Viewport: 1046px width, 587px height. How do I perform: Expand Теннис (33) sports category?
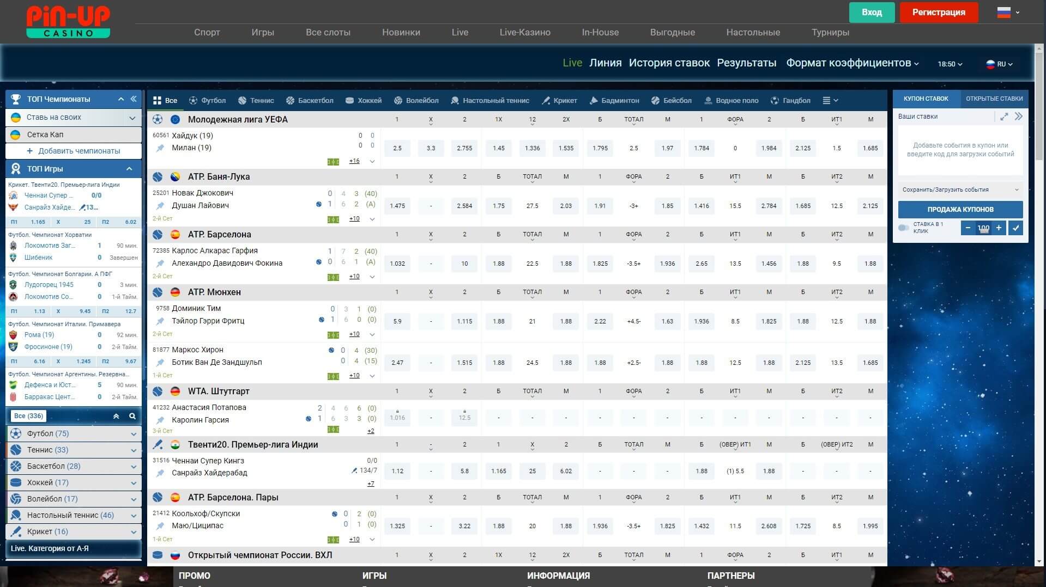click(74, 450)
